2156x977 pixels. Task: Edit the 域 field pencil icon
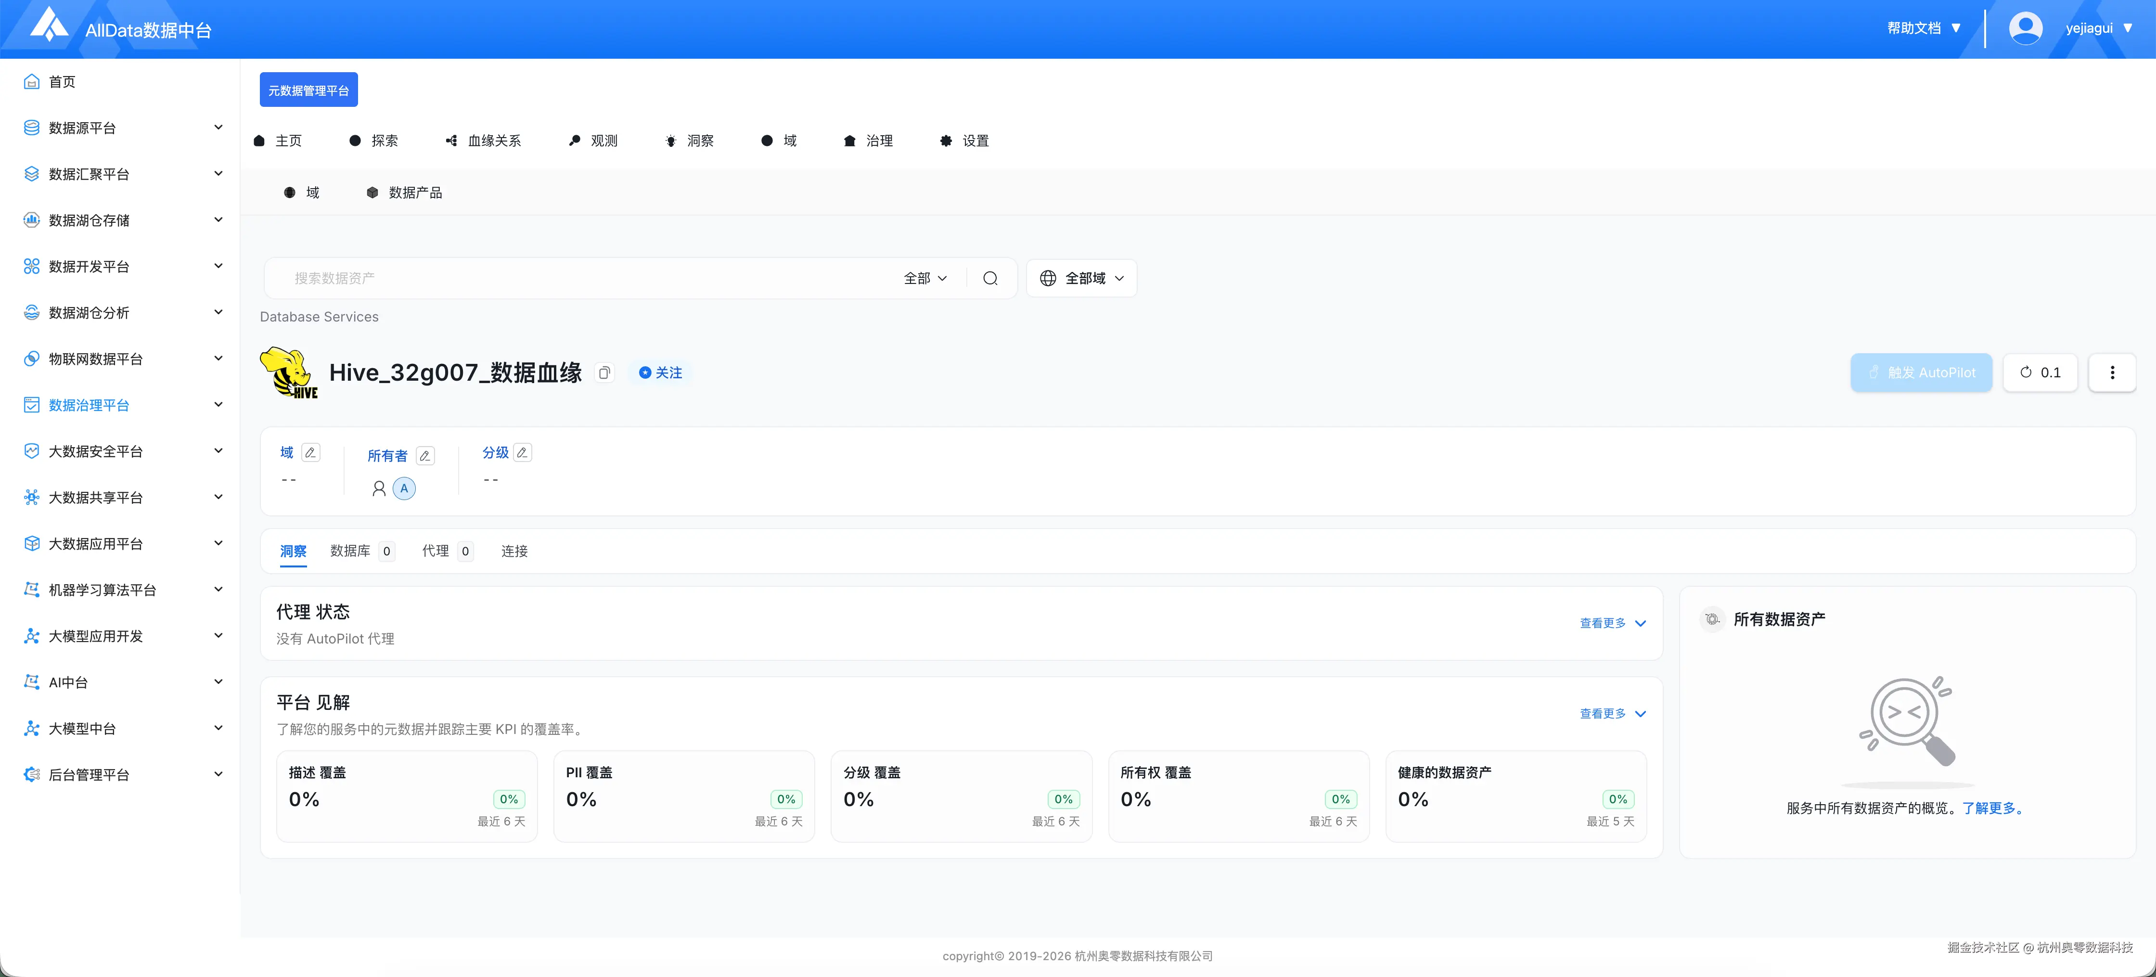click(x=310, y=453)
